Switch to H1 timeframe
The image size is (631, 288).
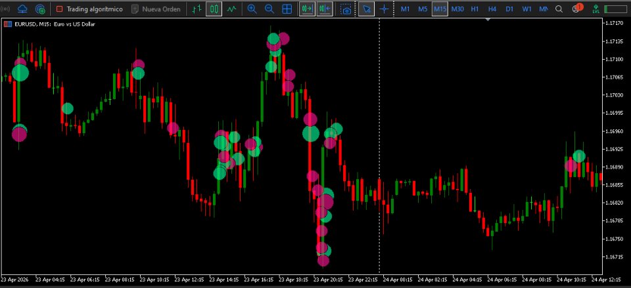click(x=475, y=9)
